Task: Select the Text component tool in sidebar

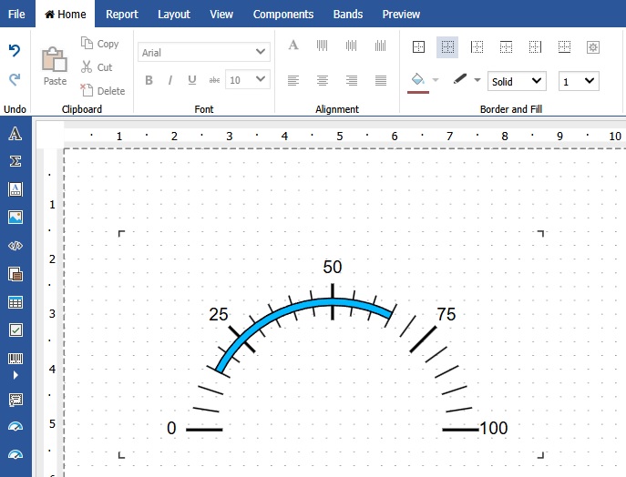Action: click(x=15, y=135)
